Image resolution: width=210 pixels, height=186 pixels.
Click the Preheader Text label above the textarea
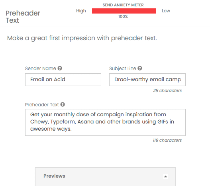point(42,105)
